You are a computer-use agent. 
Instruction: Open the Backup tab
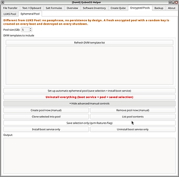pos(159,8)
